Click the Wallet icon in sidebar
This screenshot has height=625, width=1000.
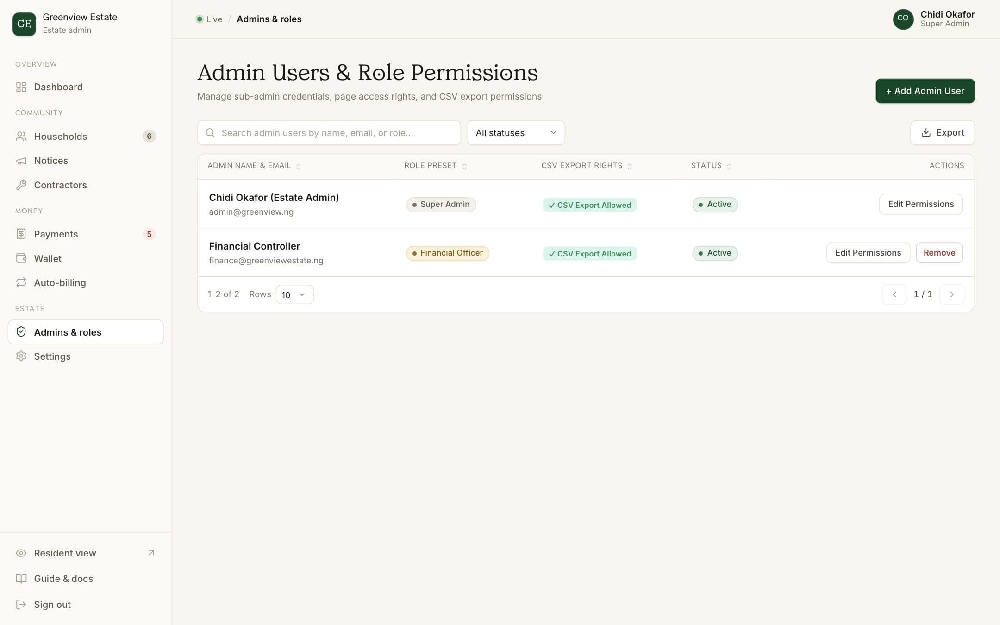[21, 258]
